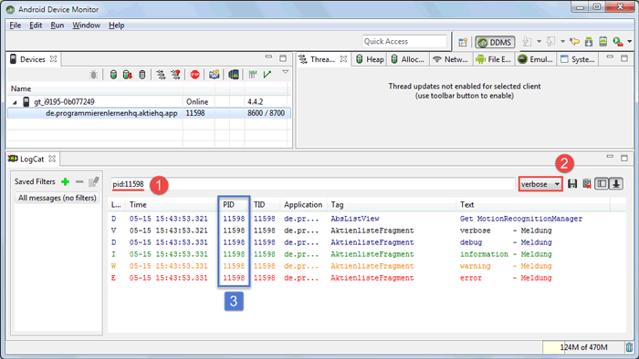
Task: Click the pid:11598 LogCat search field
Action: click(312, 184)
